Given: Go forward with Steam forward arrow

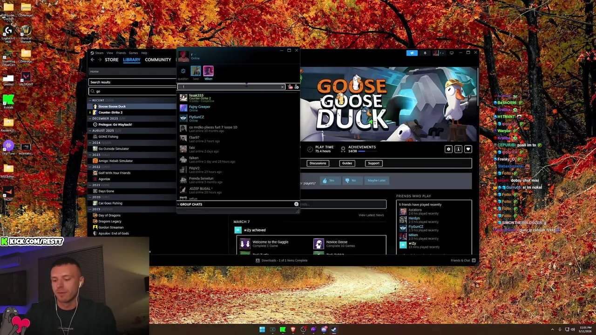Looking at the screenshot, I should [99, 60].
